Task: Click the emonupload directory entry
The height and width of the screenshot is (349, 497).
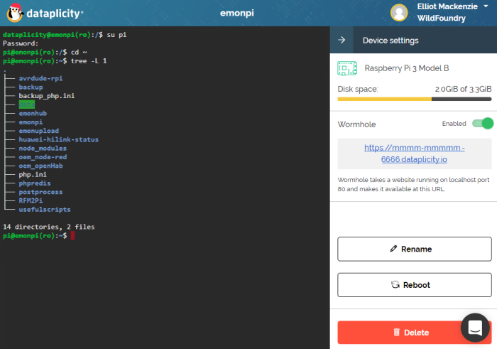Action: [x=38, y=131]
